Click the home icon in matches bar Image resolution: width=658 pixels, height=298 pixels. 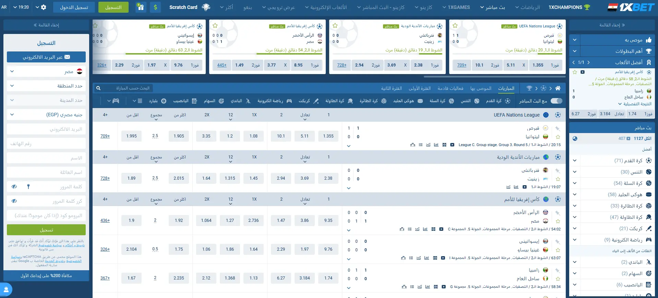pyautogui.click(x=558, y=88)
